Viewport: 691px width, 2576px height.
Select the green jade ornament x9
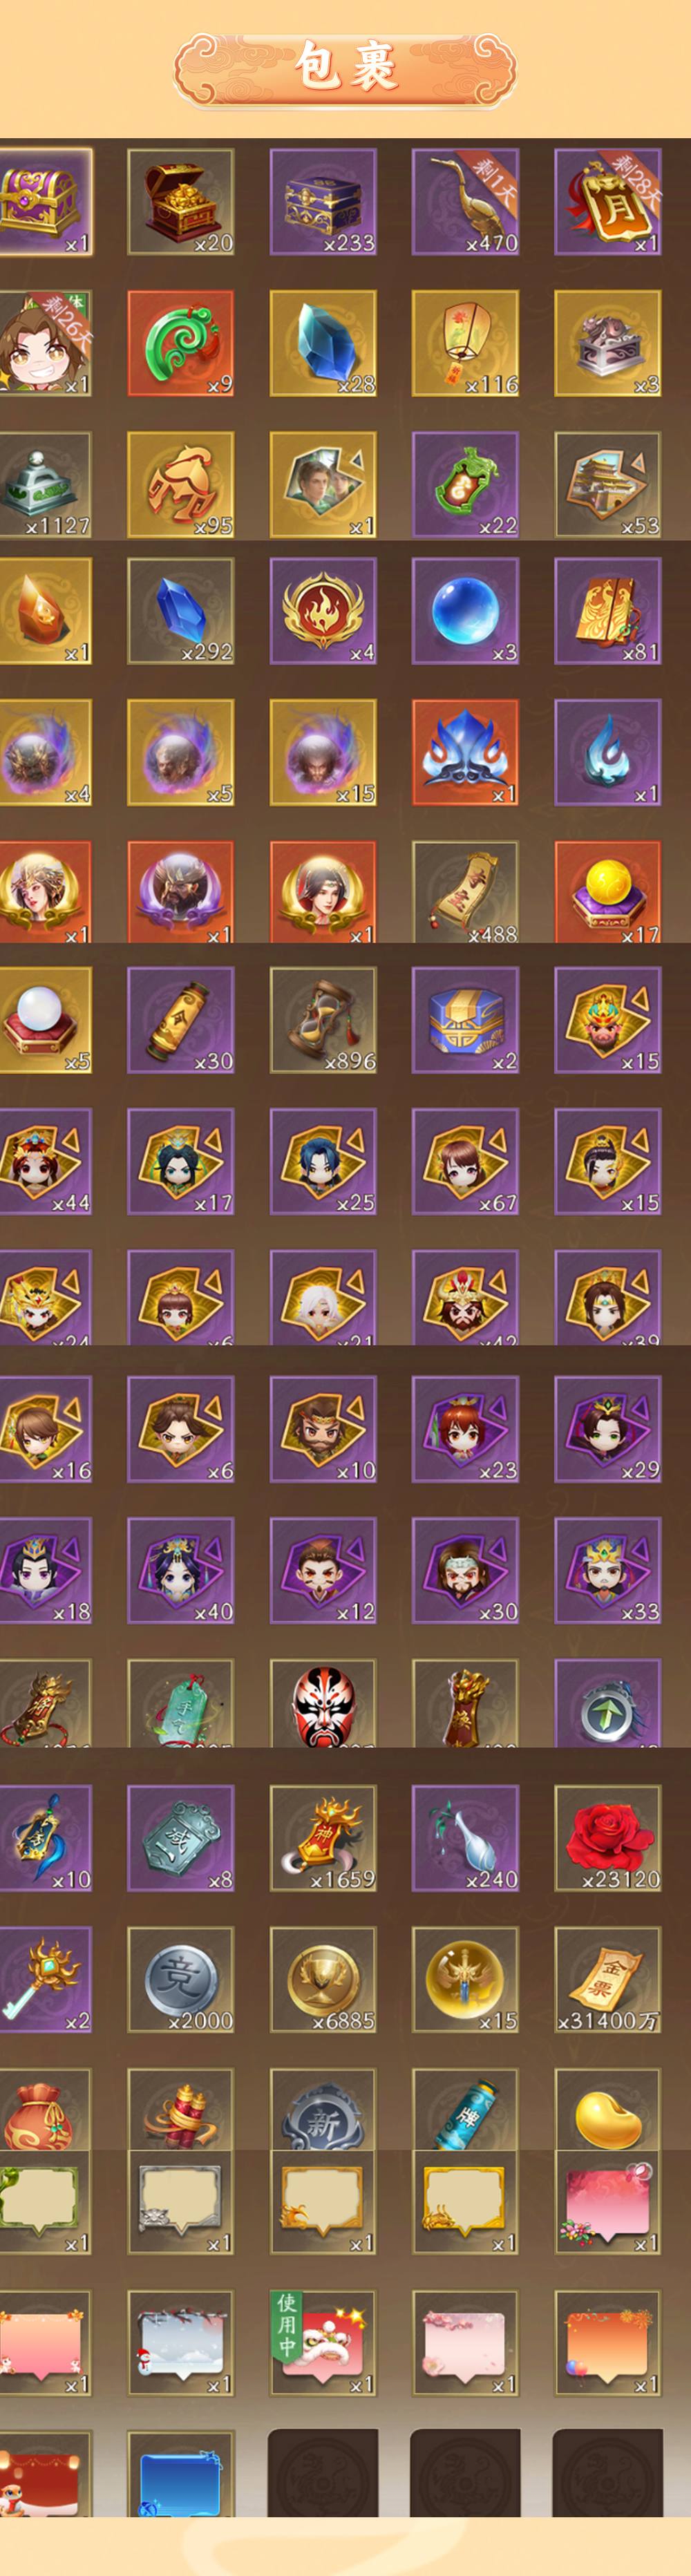(181, 344)
